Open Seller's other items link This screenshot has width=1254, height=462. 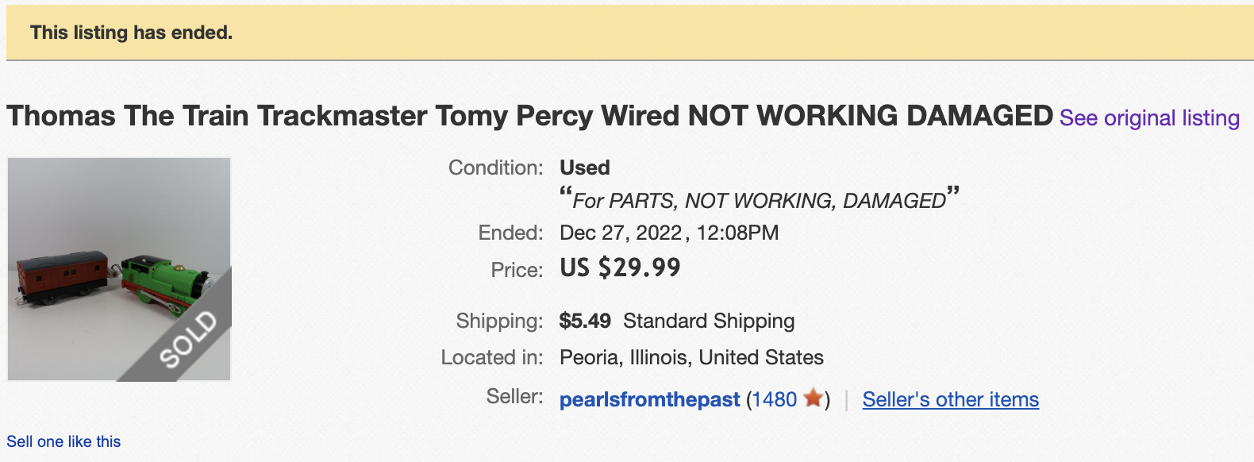[x=950, y=399]
